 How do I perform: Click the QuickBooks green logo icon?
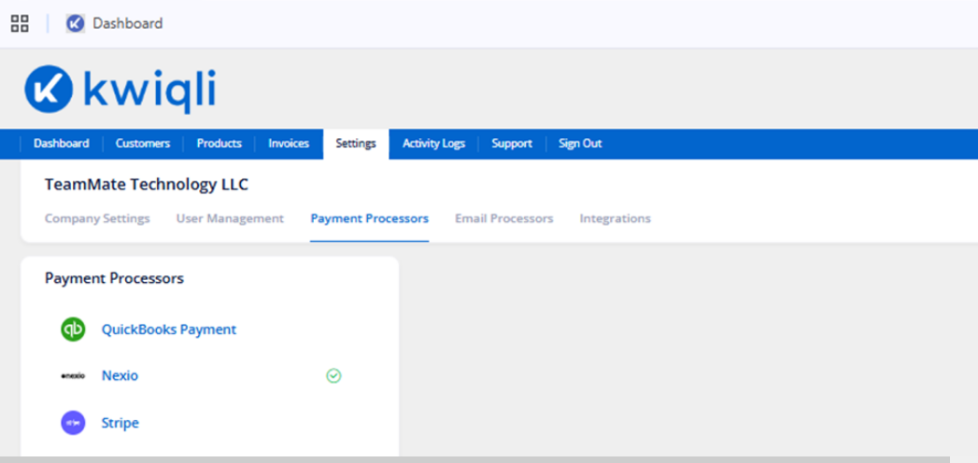(73, 329)
